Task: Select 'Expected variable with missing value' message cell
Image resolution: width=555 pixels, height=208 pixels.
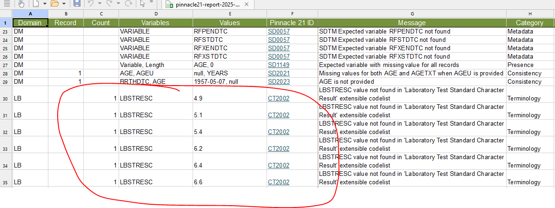Action: [x=412, y=65]
